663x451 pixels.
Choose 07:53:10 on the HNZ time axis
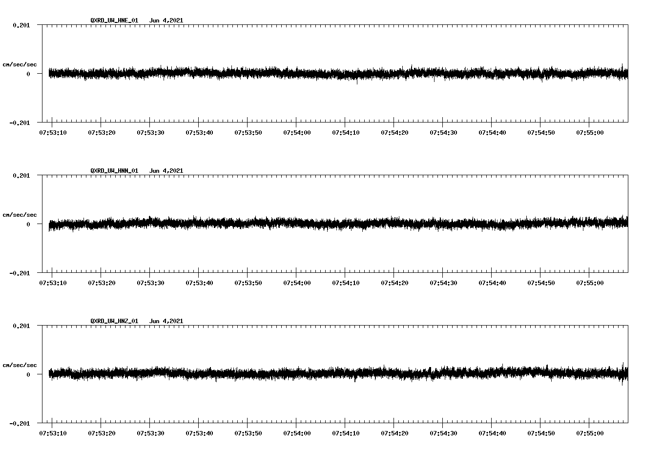click(x=53, y=433)
